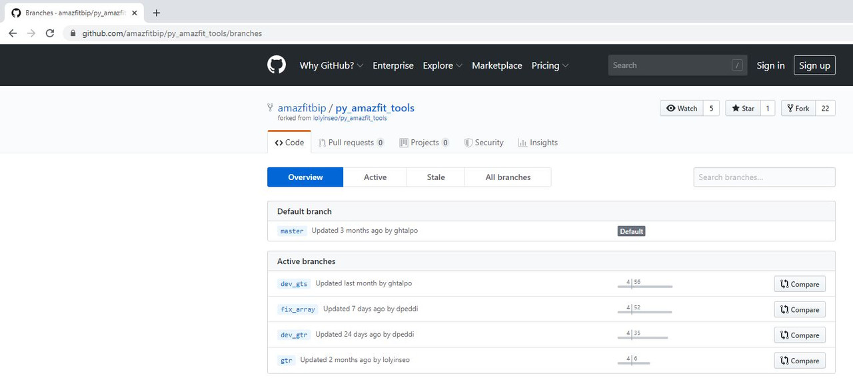
Task: Expand the Why GitHub? menu
Action: [331, 65]
